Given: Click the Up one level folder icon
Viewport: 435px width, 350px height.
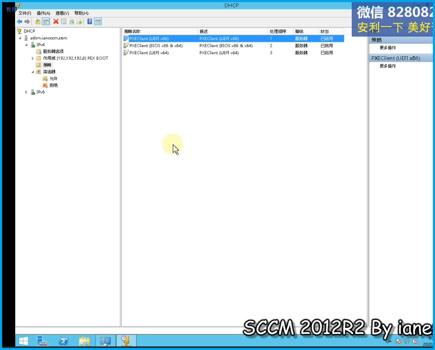Looking at the screenshot, I should pyautogui.click(x=38, y=22).
